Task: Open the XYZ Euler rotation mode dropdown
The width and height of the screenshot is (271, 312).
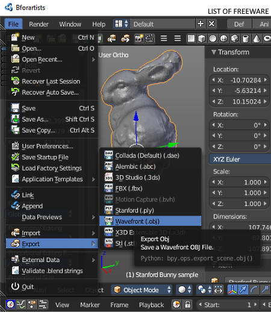Action: 240,160
